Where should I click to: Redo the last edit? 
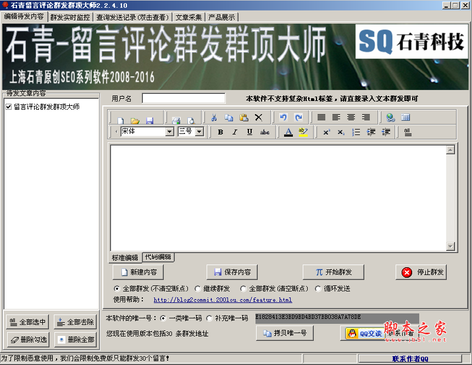[298, 117]
